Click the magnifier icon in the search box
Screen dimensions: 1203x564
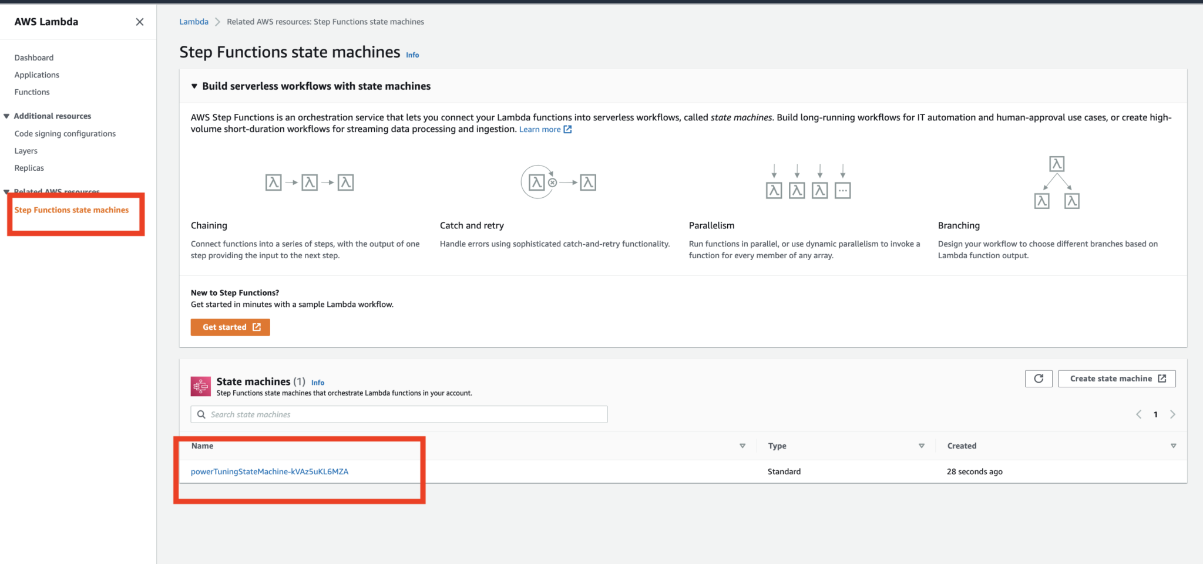click(x=201, y=414)
